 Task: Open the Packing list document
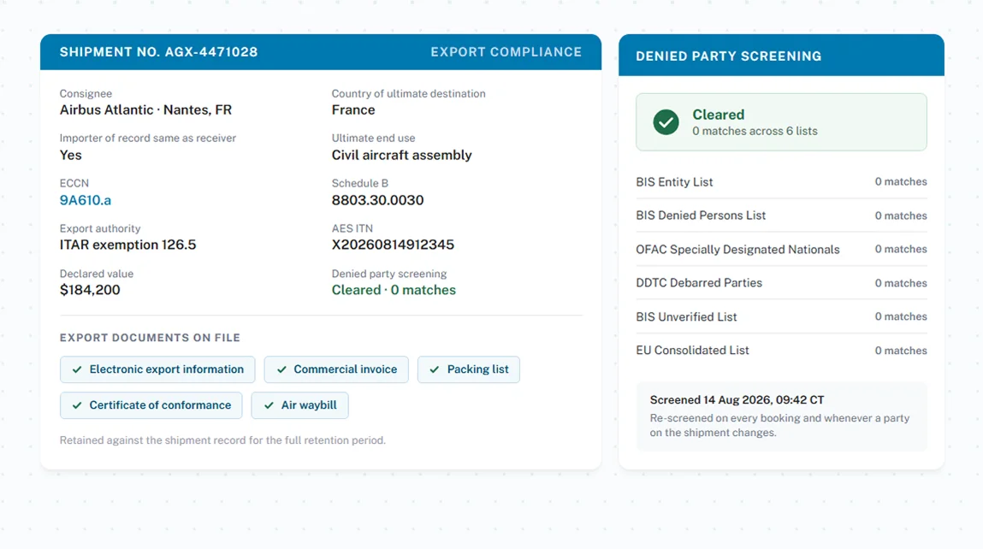[x=468, y=369]
